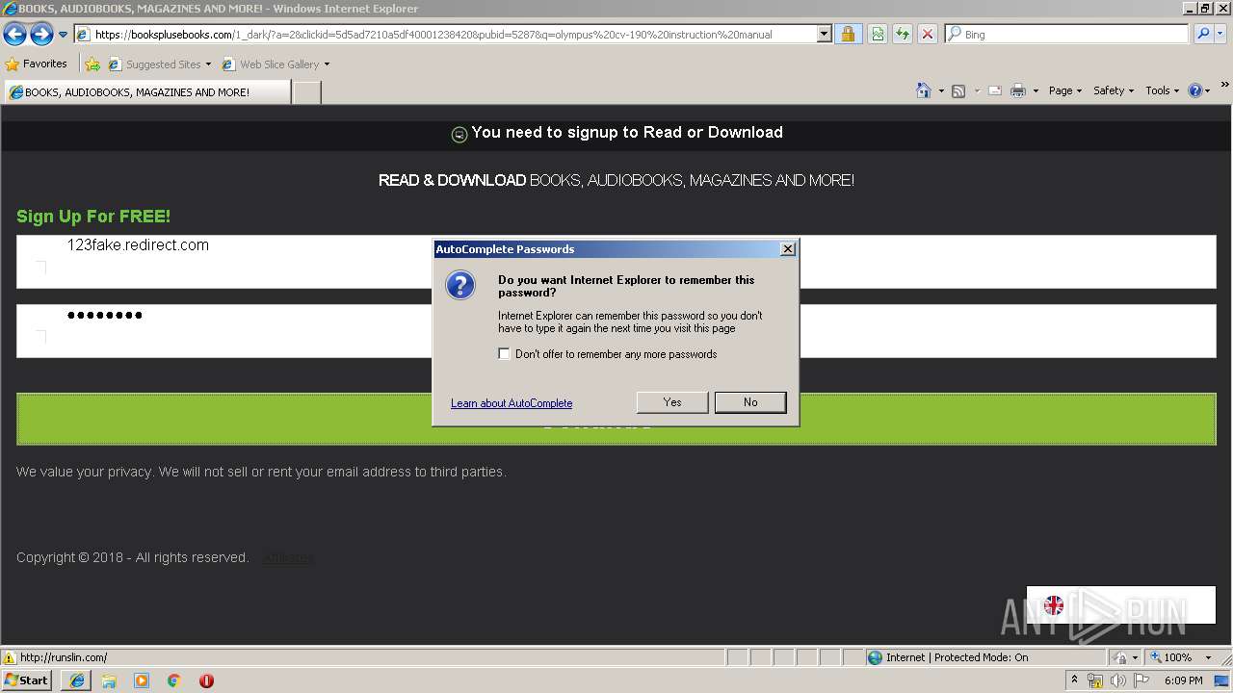Click Add to Favorites Bar icon
This screenshot has height=693, width=1233.
[x=92, y=64]
